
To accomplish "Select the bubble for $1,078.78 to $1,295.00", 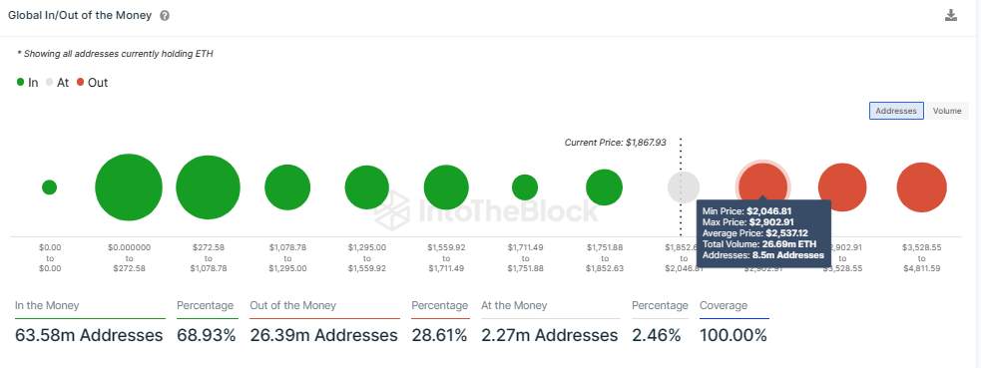I will pos(287,187).
